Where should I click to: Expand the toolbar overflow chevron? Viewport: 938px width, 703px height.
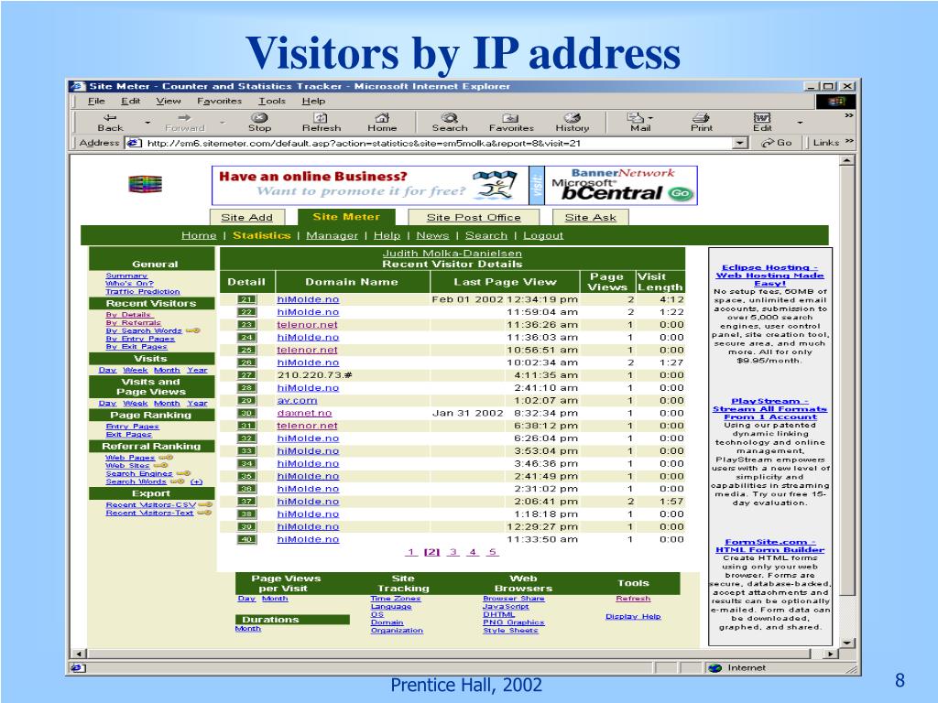[849, 115]
